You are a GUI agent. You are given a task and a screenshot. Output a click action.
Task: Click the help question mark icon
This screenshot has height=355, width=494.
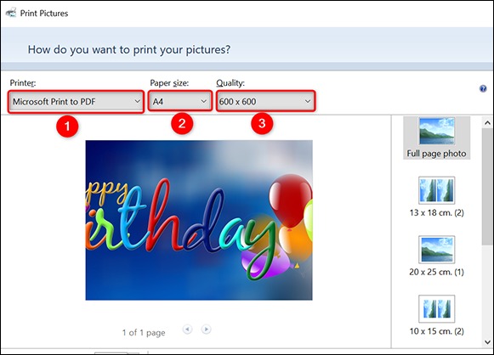tap(483, 88)
